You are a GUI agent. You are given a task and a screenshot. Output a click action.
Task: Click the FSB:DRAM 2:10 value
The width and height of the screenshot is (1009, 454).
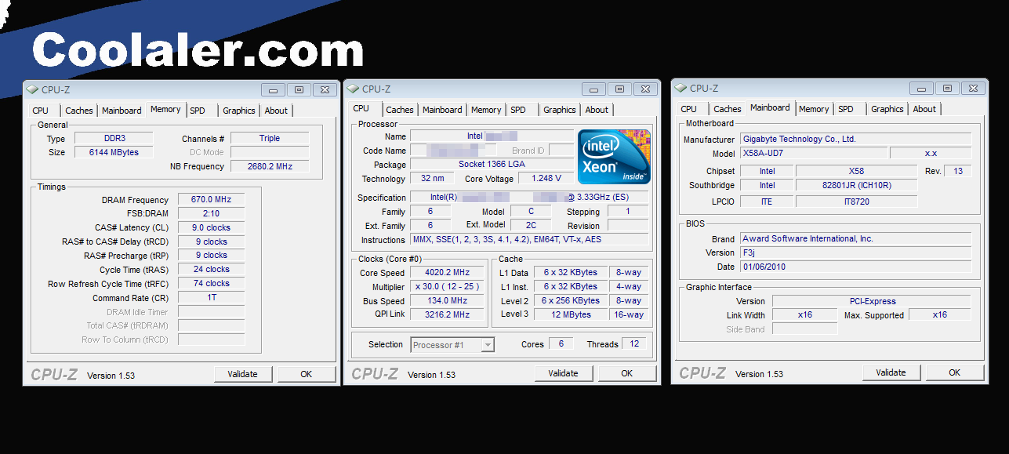pyautogui.click(x=211, y=213)
